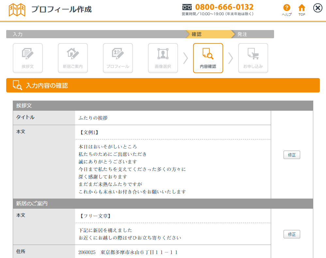Click the phone number 0800-666-0132
The width and height of the screenshot is (326, 258).
pos(224,7)
